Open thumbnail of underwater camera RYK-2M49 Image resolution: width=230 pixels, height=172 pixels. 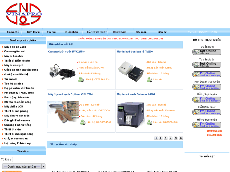62,72
